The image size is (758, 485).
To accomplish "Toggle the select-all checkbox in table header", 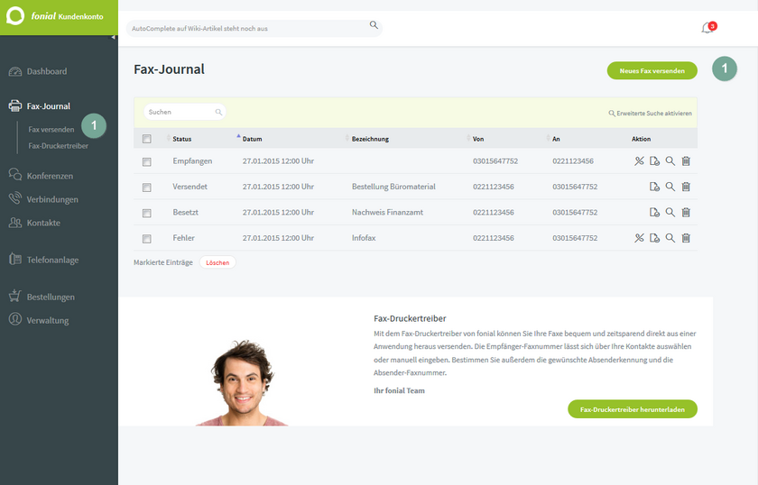I will (x=147, y=139).
